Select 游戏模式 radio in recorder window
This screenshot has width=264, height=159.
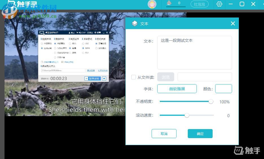[96, 48]
